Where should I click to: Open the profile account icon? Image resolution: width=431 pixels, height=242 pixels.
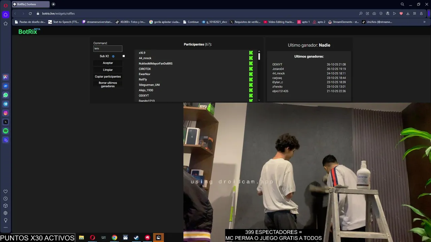pos(421,13)
